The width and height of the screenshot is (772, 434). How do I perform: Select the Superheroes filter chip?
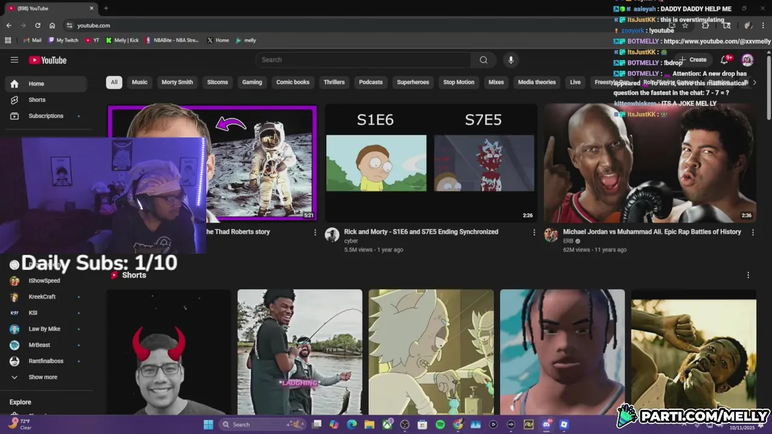tap(413, 82)
